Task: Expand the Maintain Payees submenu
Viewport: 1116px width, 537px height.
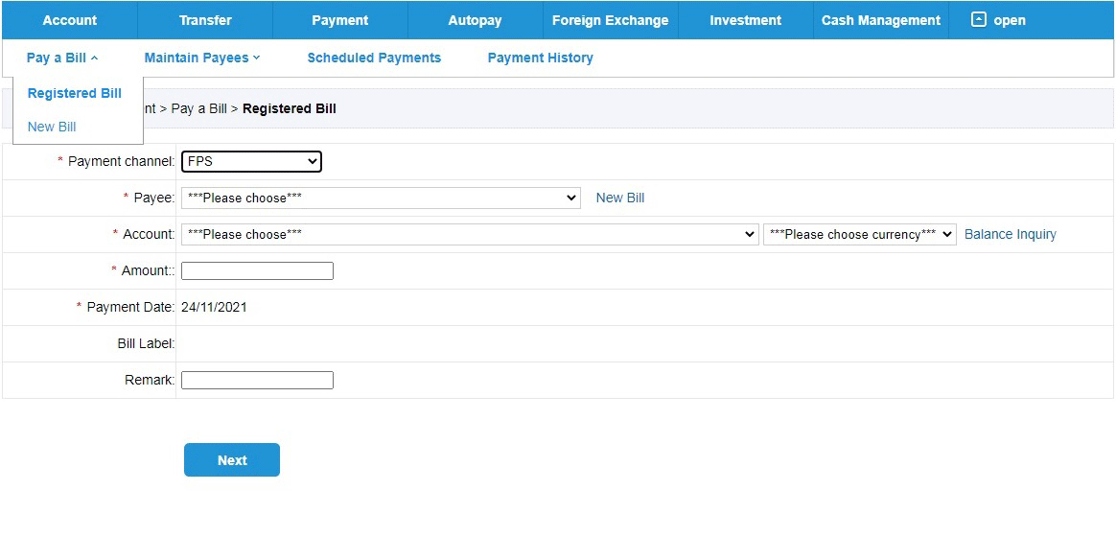Action: coord(202,58)
